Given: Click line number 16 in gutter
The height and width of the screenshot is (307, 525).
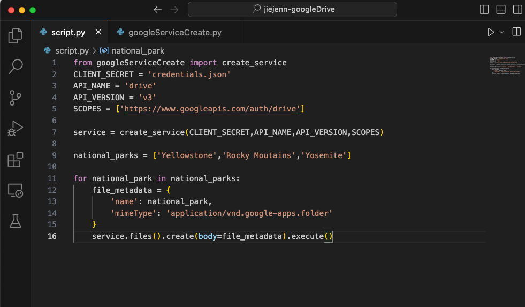Looking at the screenshot, I should 52,236.
